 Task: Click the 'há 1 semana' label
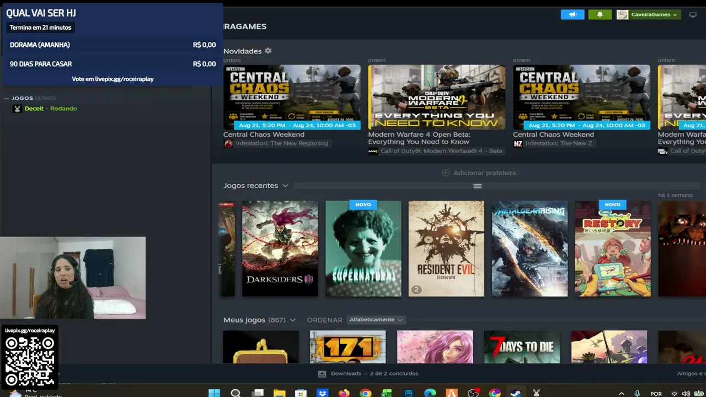point(675,195)
